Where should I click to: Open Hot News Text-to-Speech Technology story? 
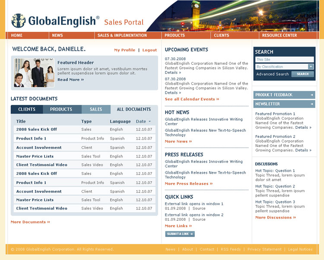(205, 133)
